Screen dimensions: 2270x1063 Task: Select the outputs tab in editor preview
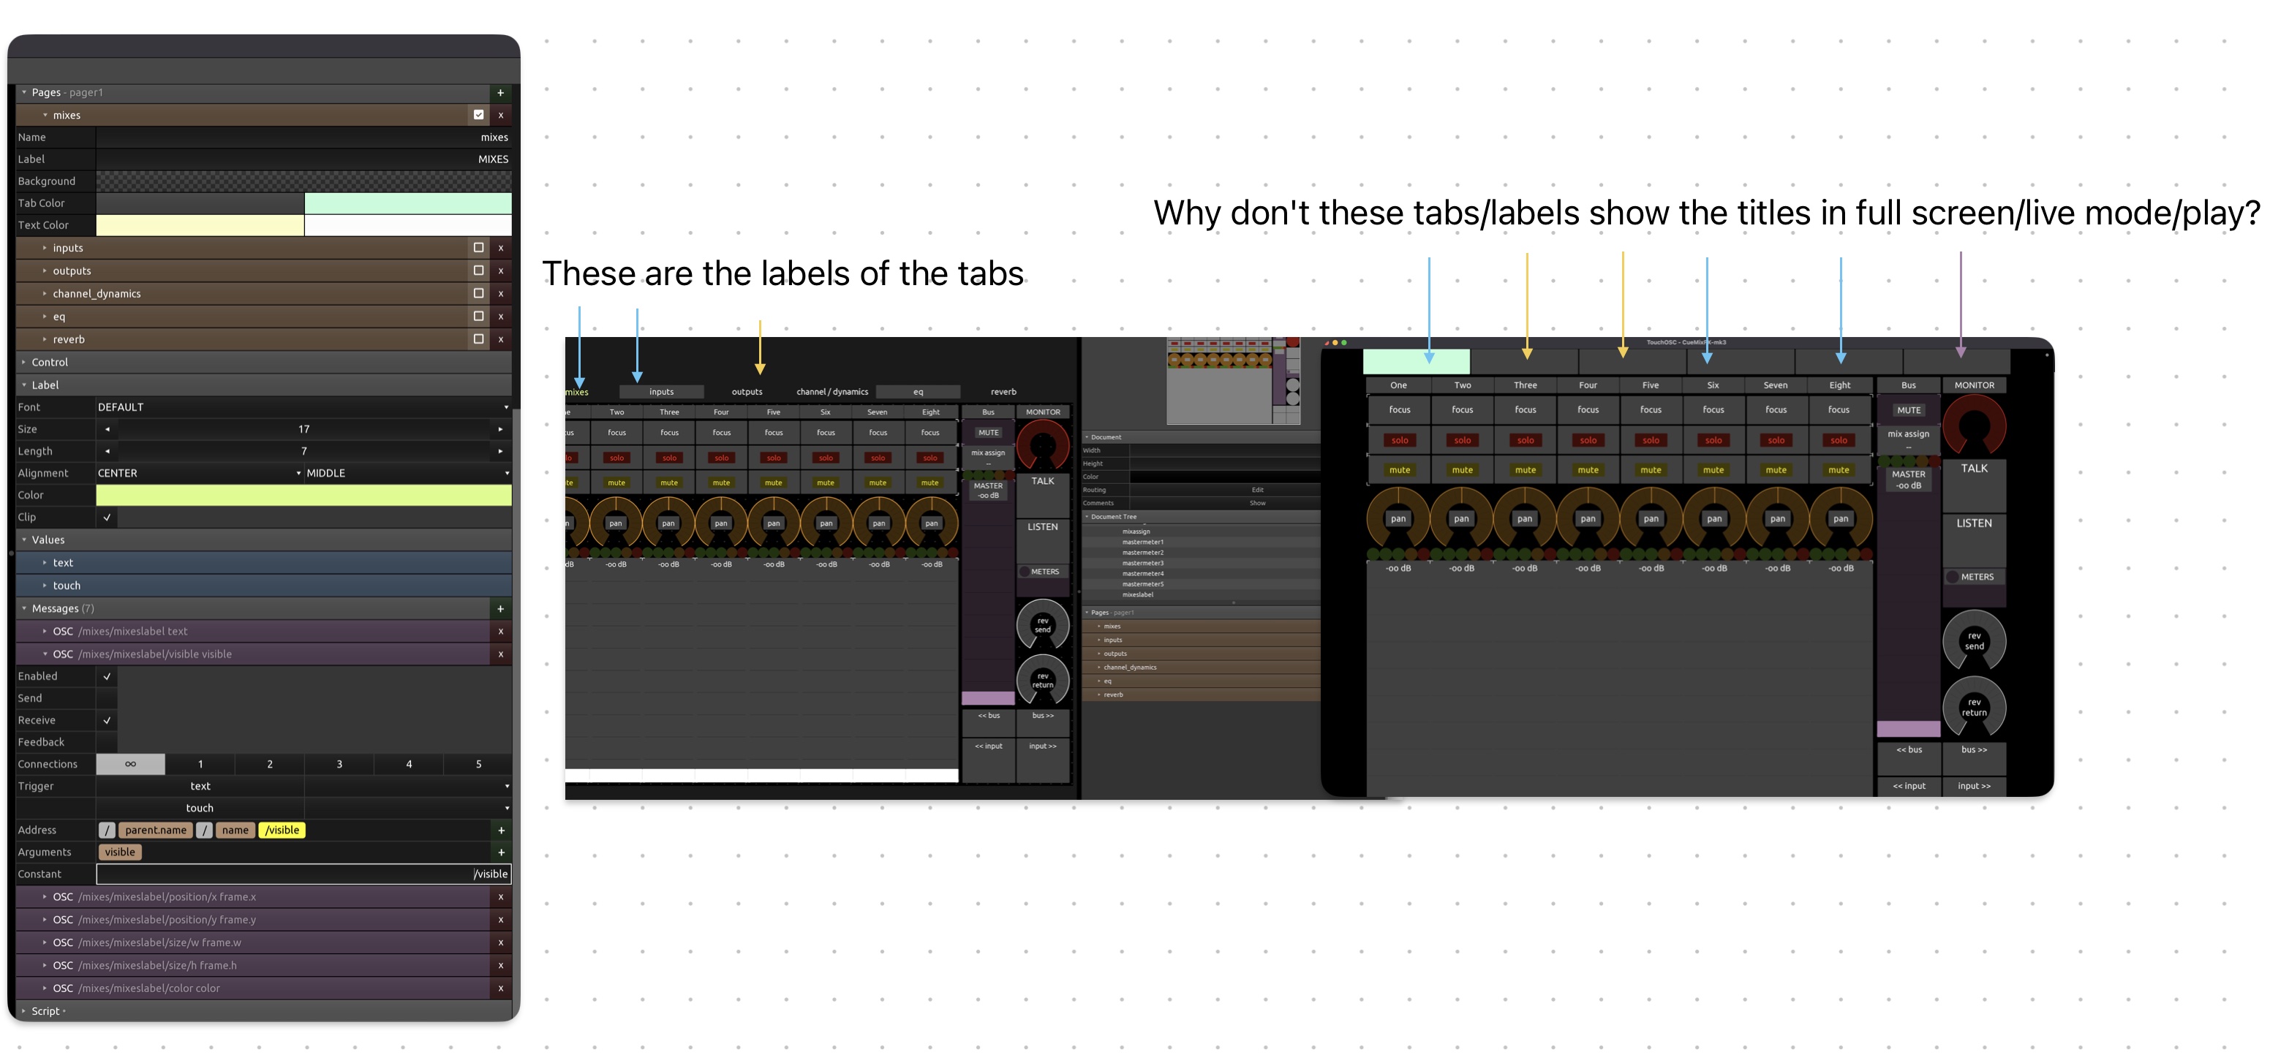click(747, 392)
